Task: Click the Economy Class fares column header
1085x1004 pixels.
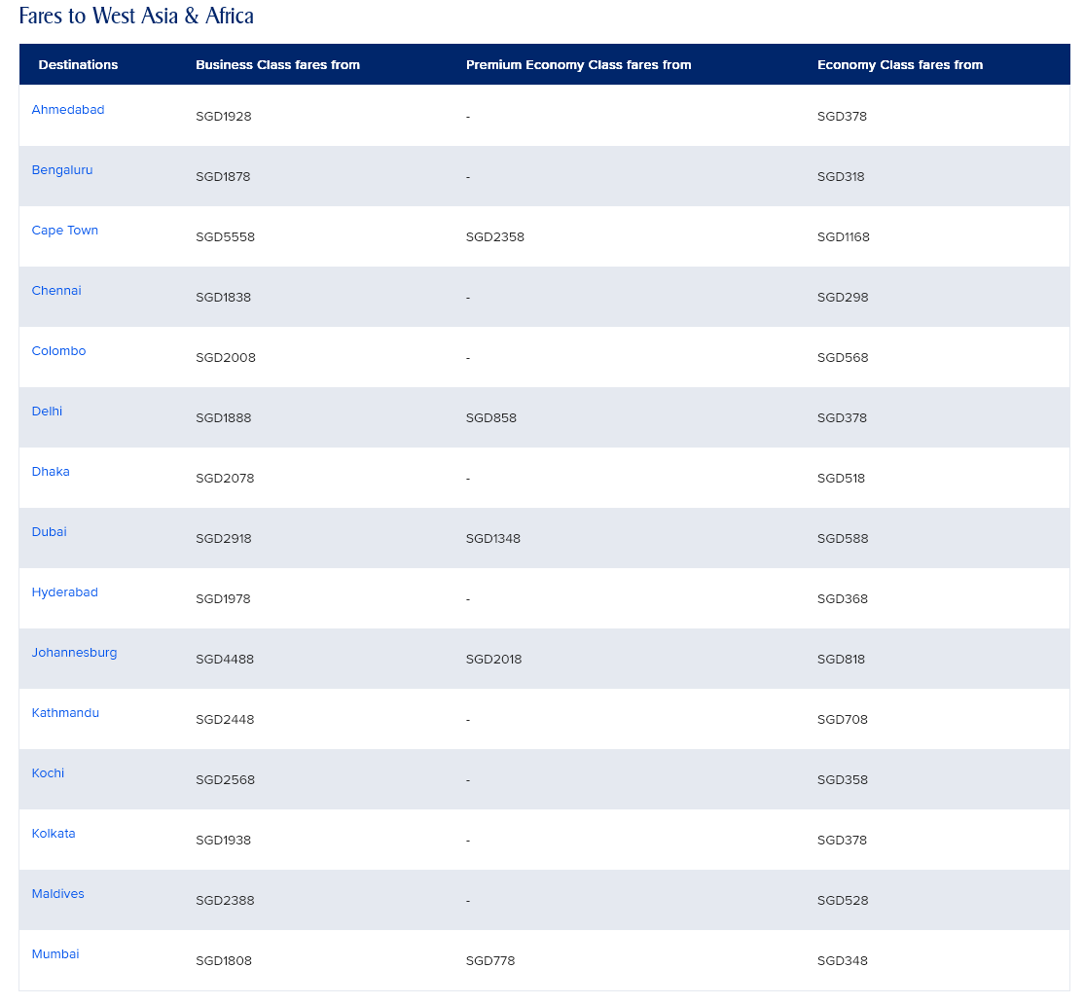Action: (x=899, y=65)
